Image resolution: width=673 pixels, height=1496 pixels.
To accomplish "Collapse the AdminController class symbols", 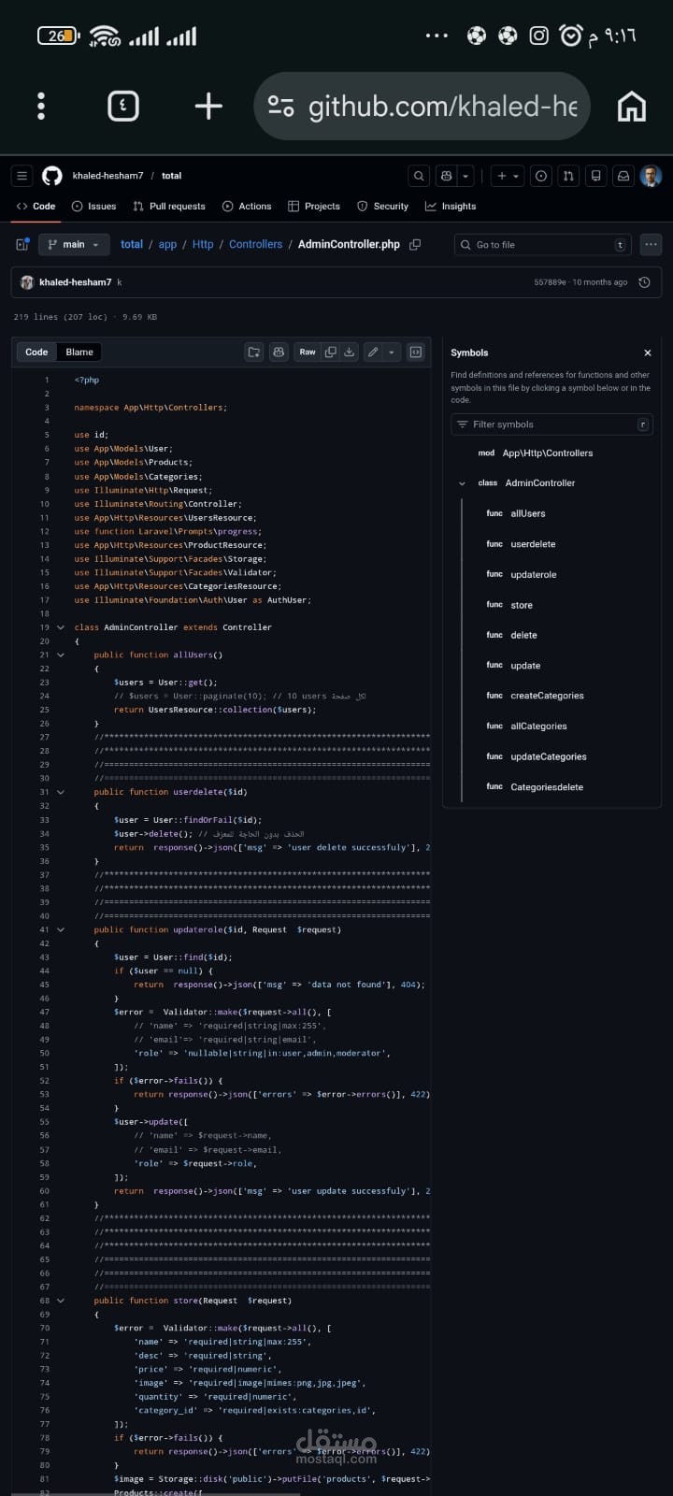I will click(463, 483).
